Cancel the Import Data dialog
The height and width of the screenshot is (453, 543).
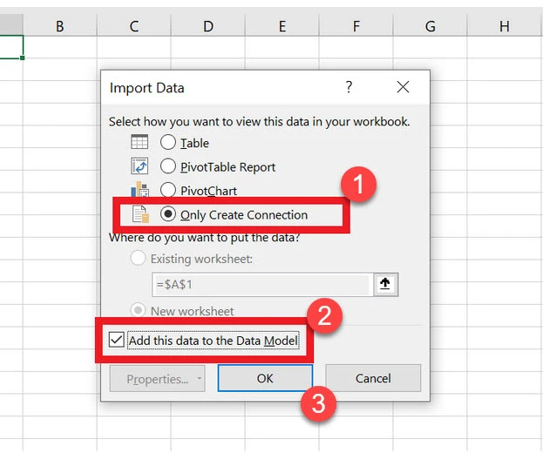(373, 378)
